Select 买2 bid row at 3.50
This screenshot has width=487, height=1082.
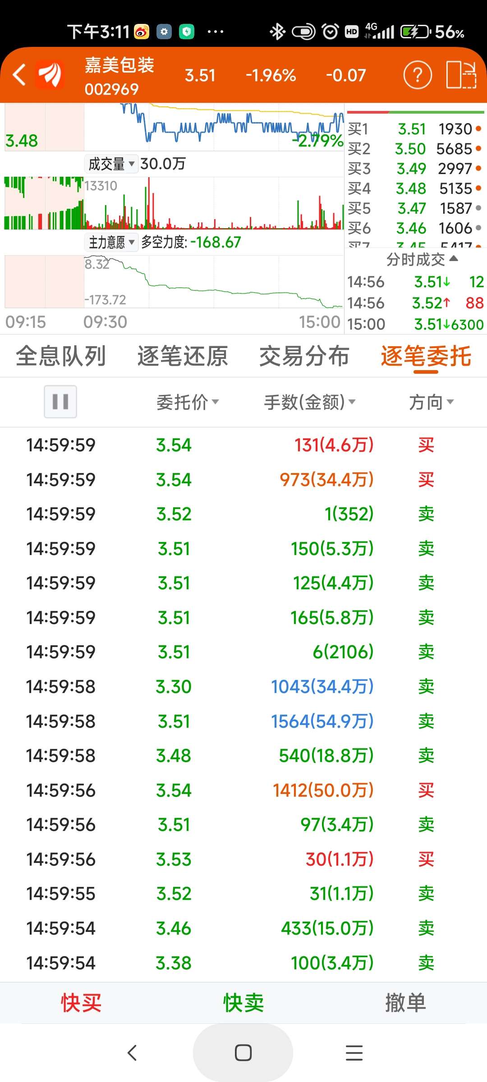415,149
